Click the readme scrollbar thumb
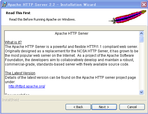148x114 pixels. [141, 39]
